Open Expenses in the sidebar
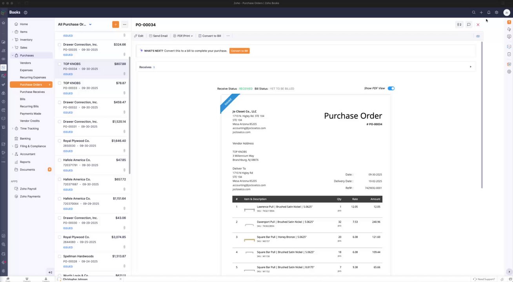The width and height of the screenshot is (513, 282). [26, 70]
